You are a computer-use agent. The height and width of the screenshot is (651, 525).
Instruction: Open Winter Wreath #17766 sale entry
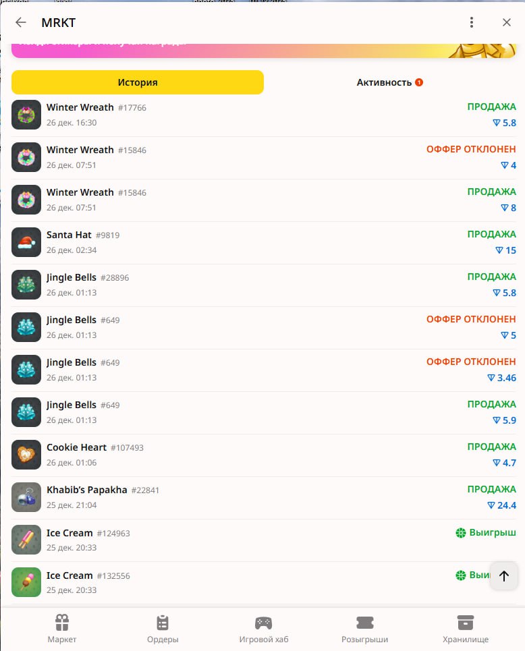[263, 115]
